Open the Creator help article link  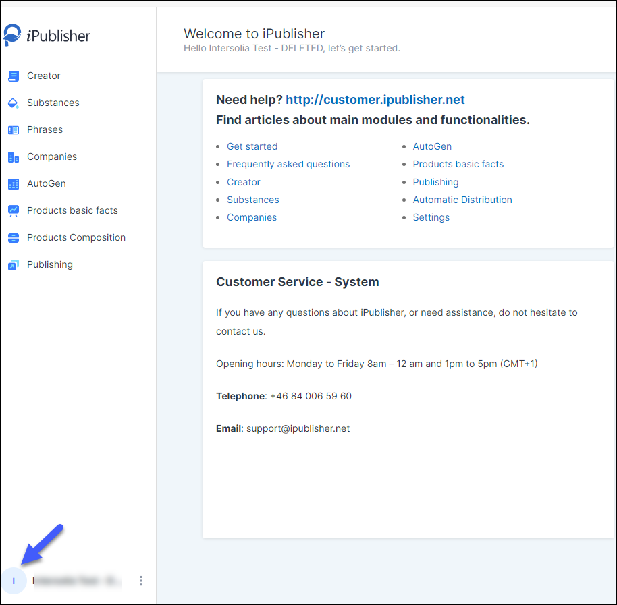coord(244,182)
